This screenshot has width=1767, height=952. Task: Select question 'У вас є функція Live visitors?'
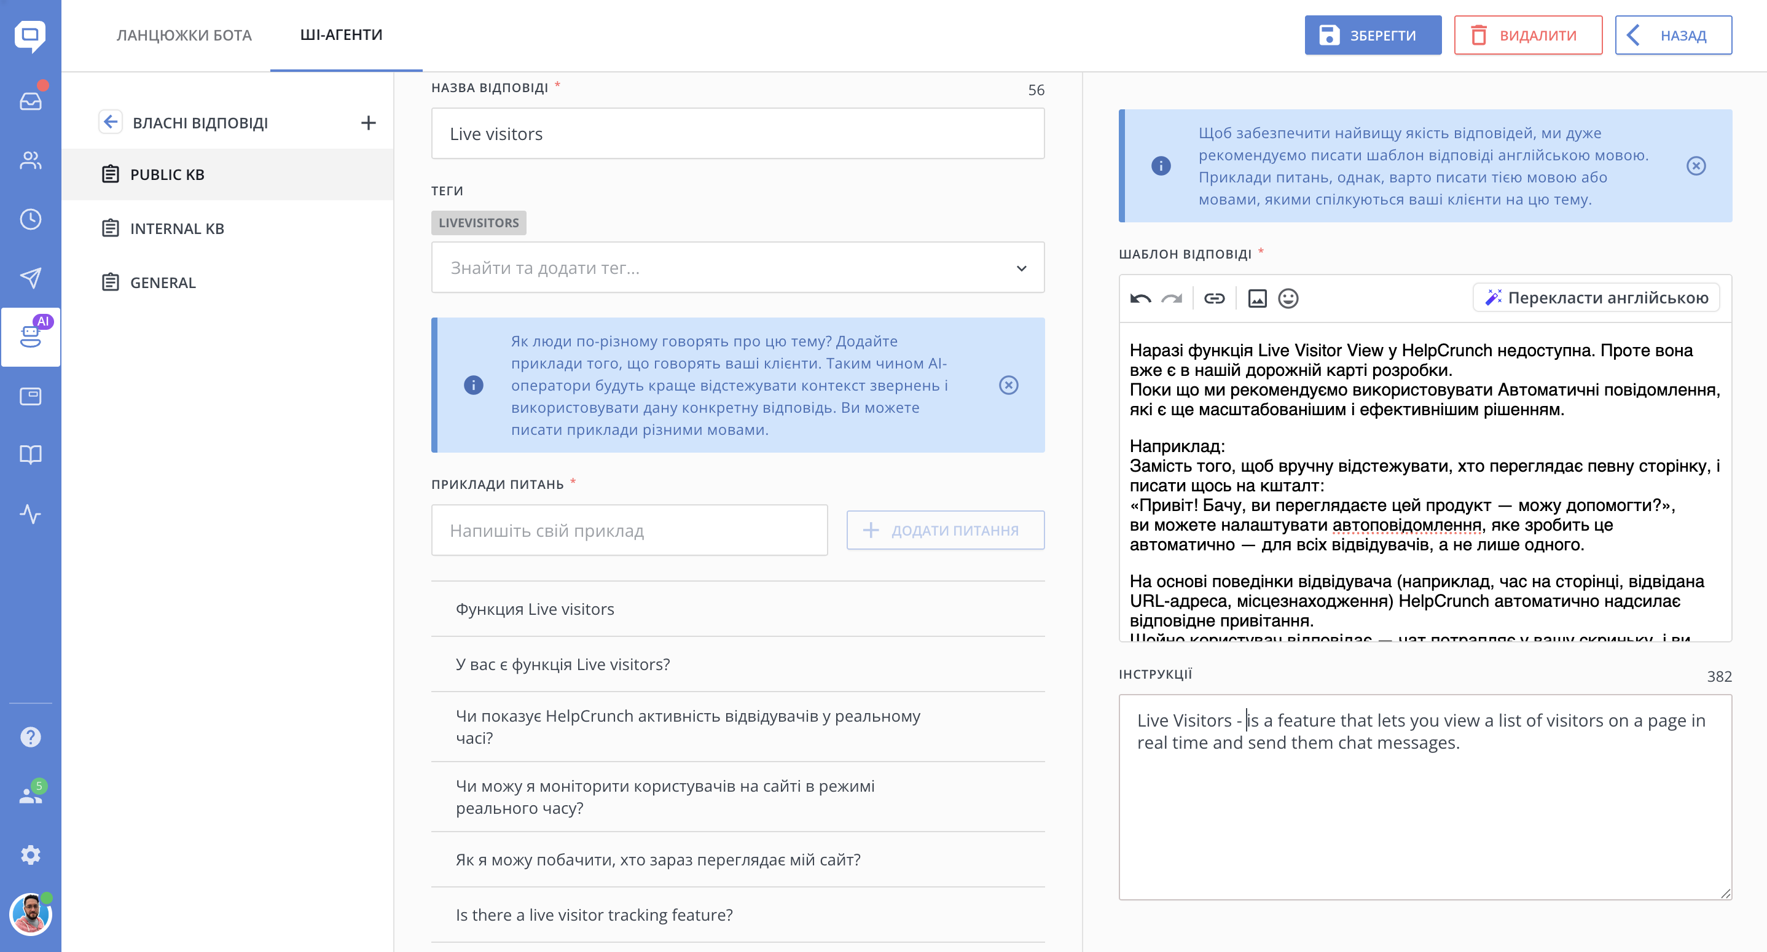pyautogui.click(x=737, y=665)
